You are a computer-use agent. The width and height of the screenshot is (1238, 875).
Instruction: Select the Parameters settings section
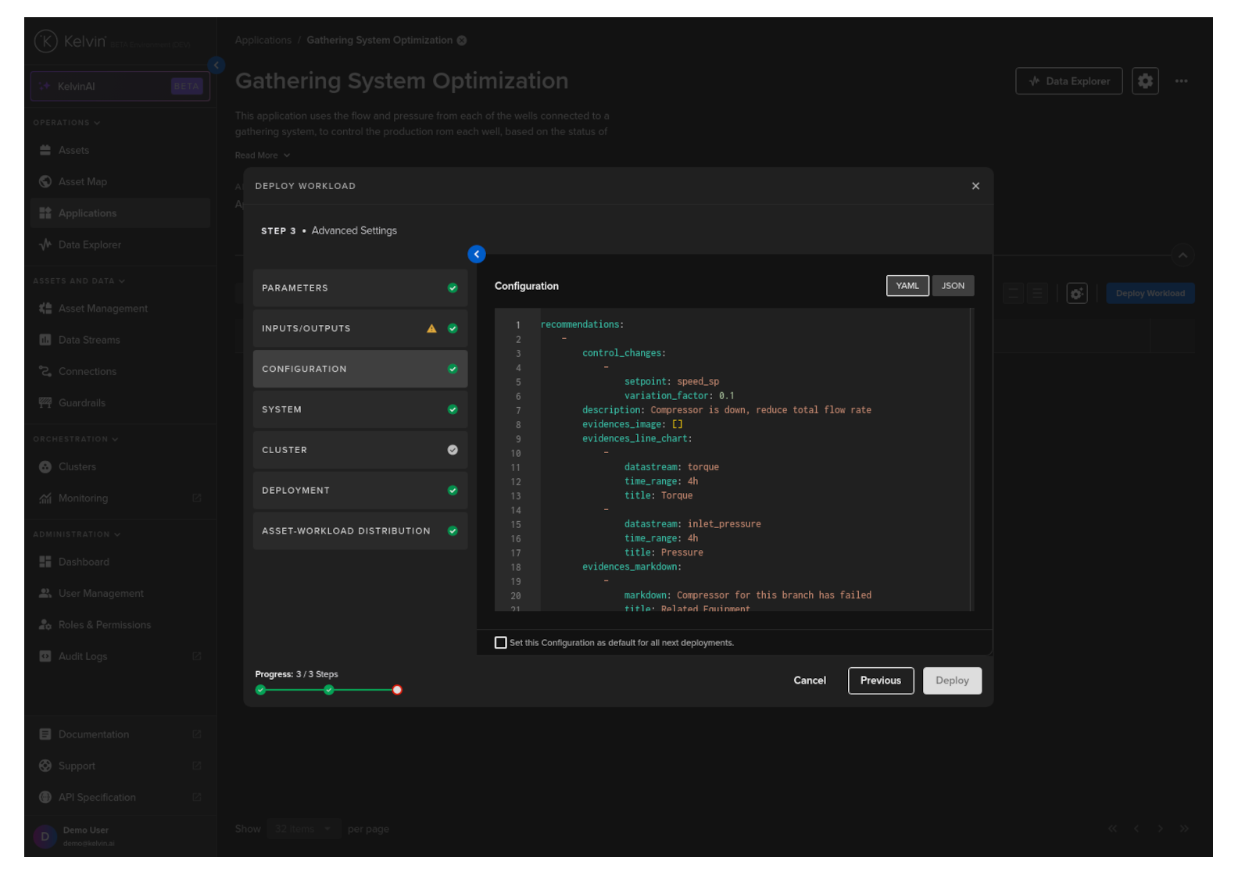360,288
